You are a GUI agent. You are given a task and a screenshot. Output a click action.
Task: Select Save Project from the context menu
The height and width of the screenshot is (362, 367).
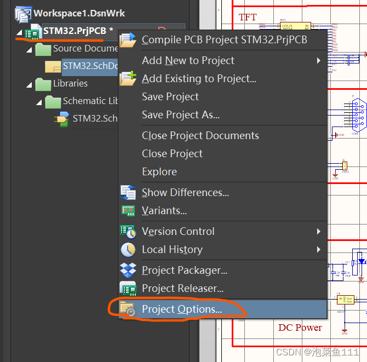click(x=222, y=96)
